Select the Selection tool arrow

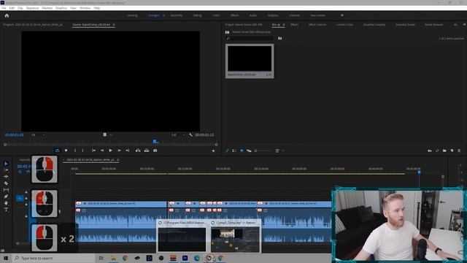tap(6, 164)
